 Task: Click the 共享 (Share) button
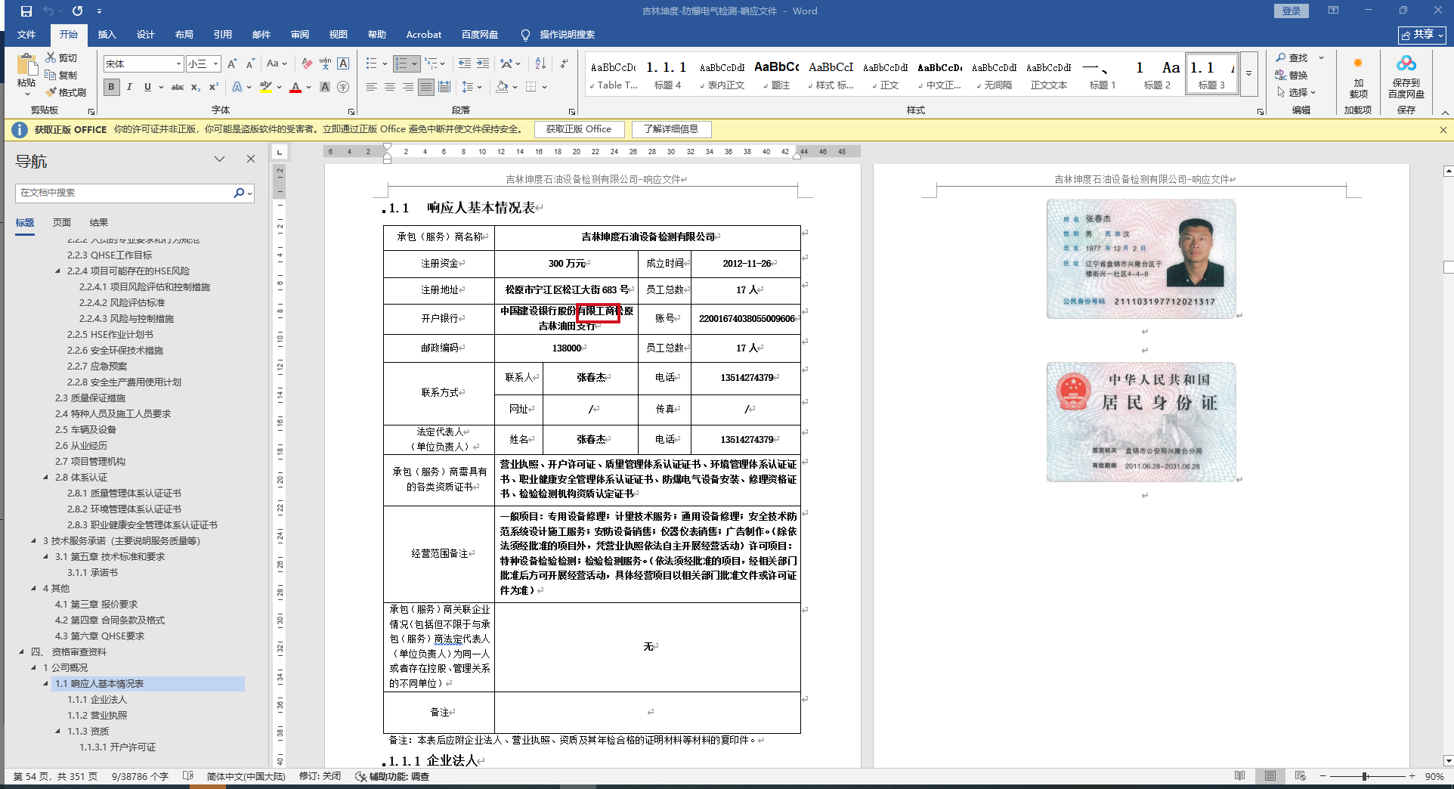pyautogui.click(x=1422, y=35)
